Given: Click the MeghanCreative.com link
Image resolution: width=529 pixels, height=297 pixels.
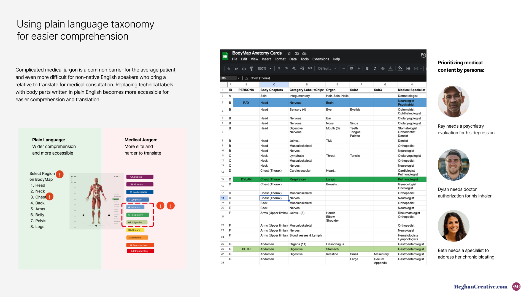Looking at the screenshot, I should tap(480, 287).
